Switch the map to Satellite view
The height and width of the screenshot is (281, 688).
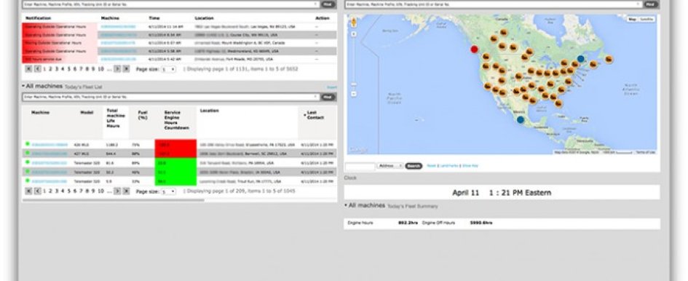(x=647, y=20)
